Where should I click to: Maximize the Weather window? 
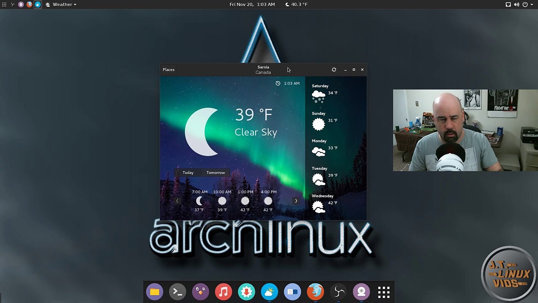(354, 69)
